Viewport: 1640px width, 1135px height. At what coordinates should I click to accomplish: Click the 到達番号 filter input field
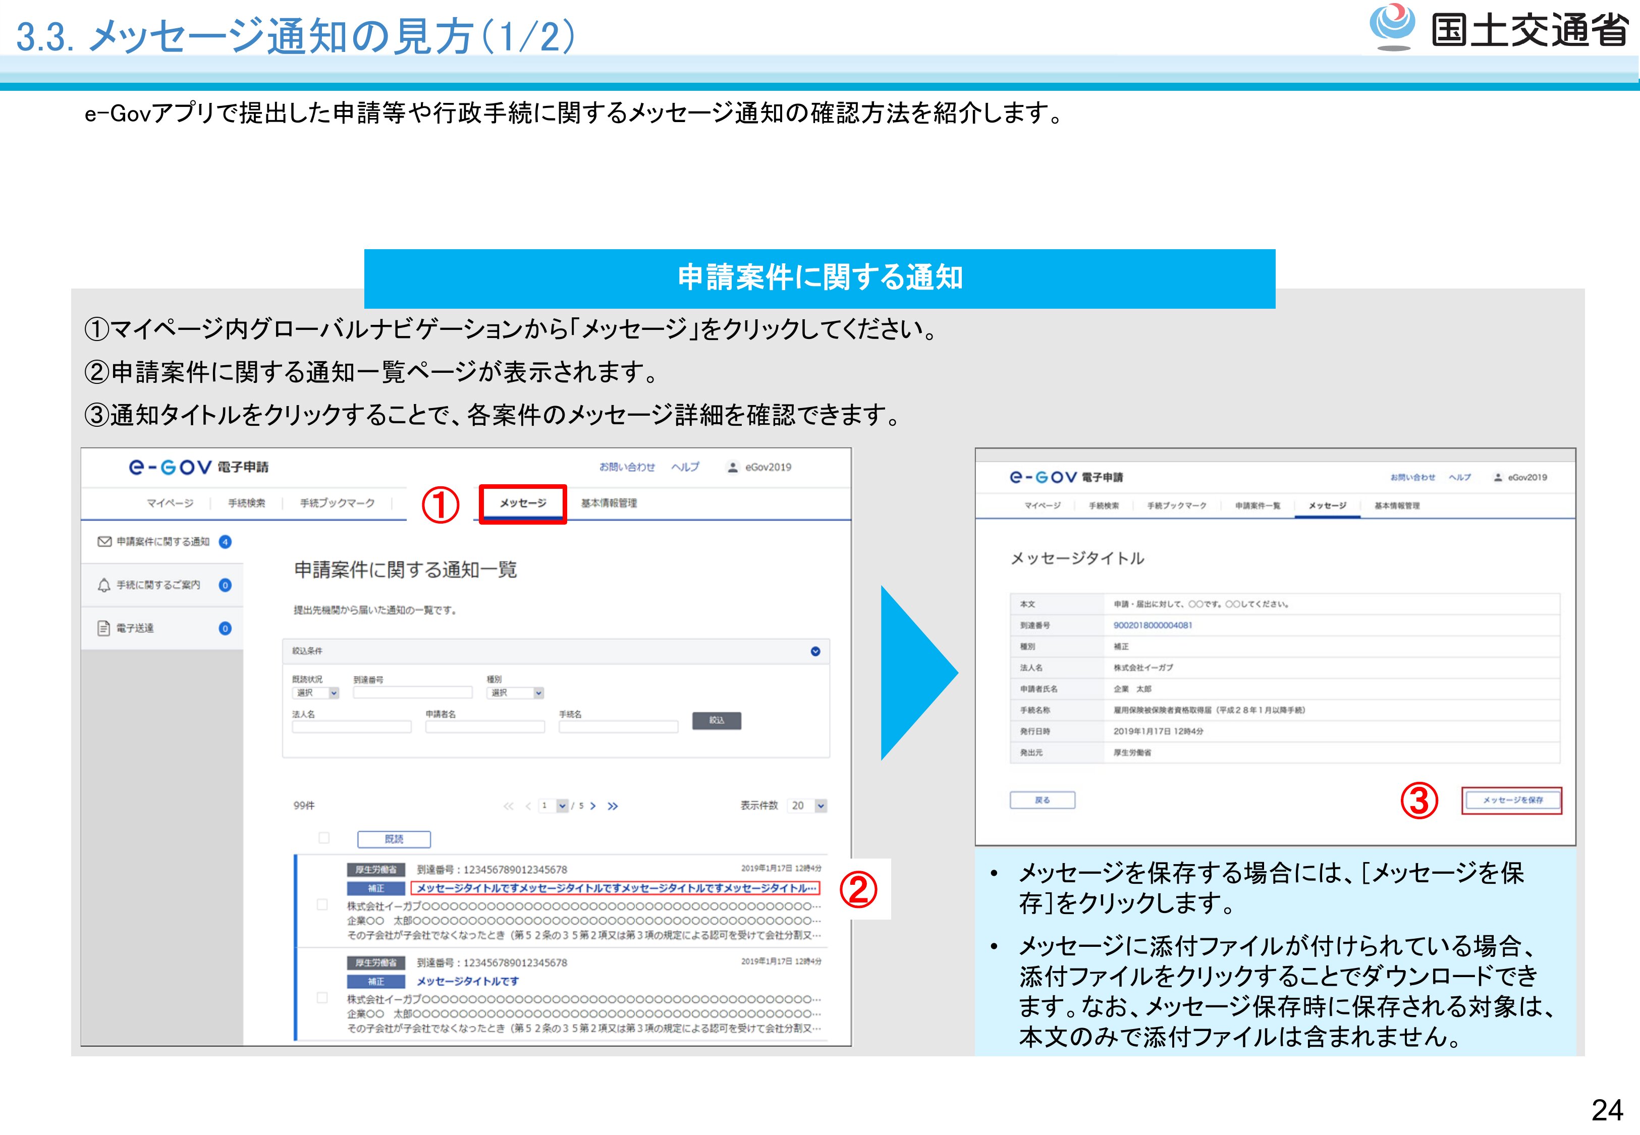(412, 693)
